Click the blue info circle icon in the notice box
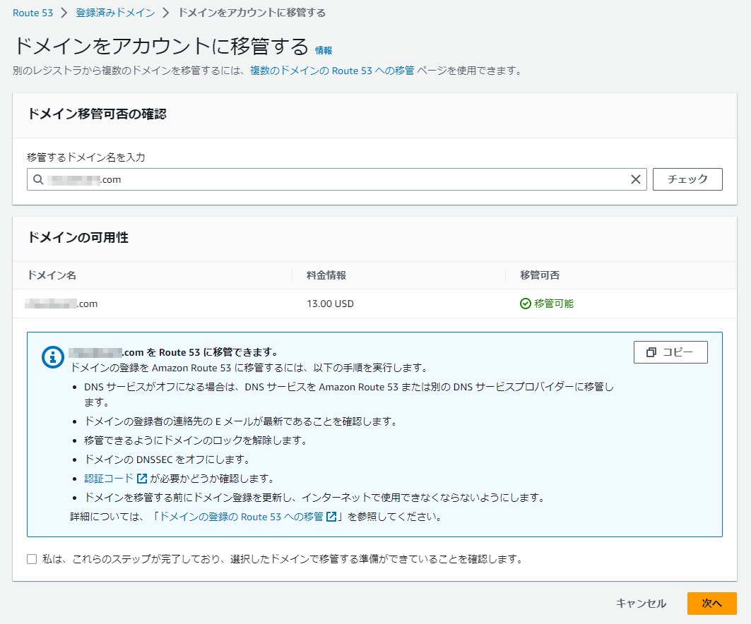 (53, 357)
